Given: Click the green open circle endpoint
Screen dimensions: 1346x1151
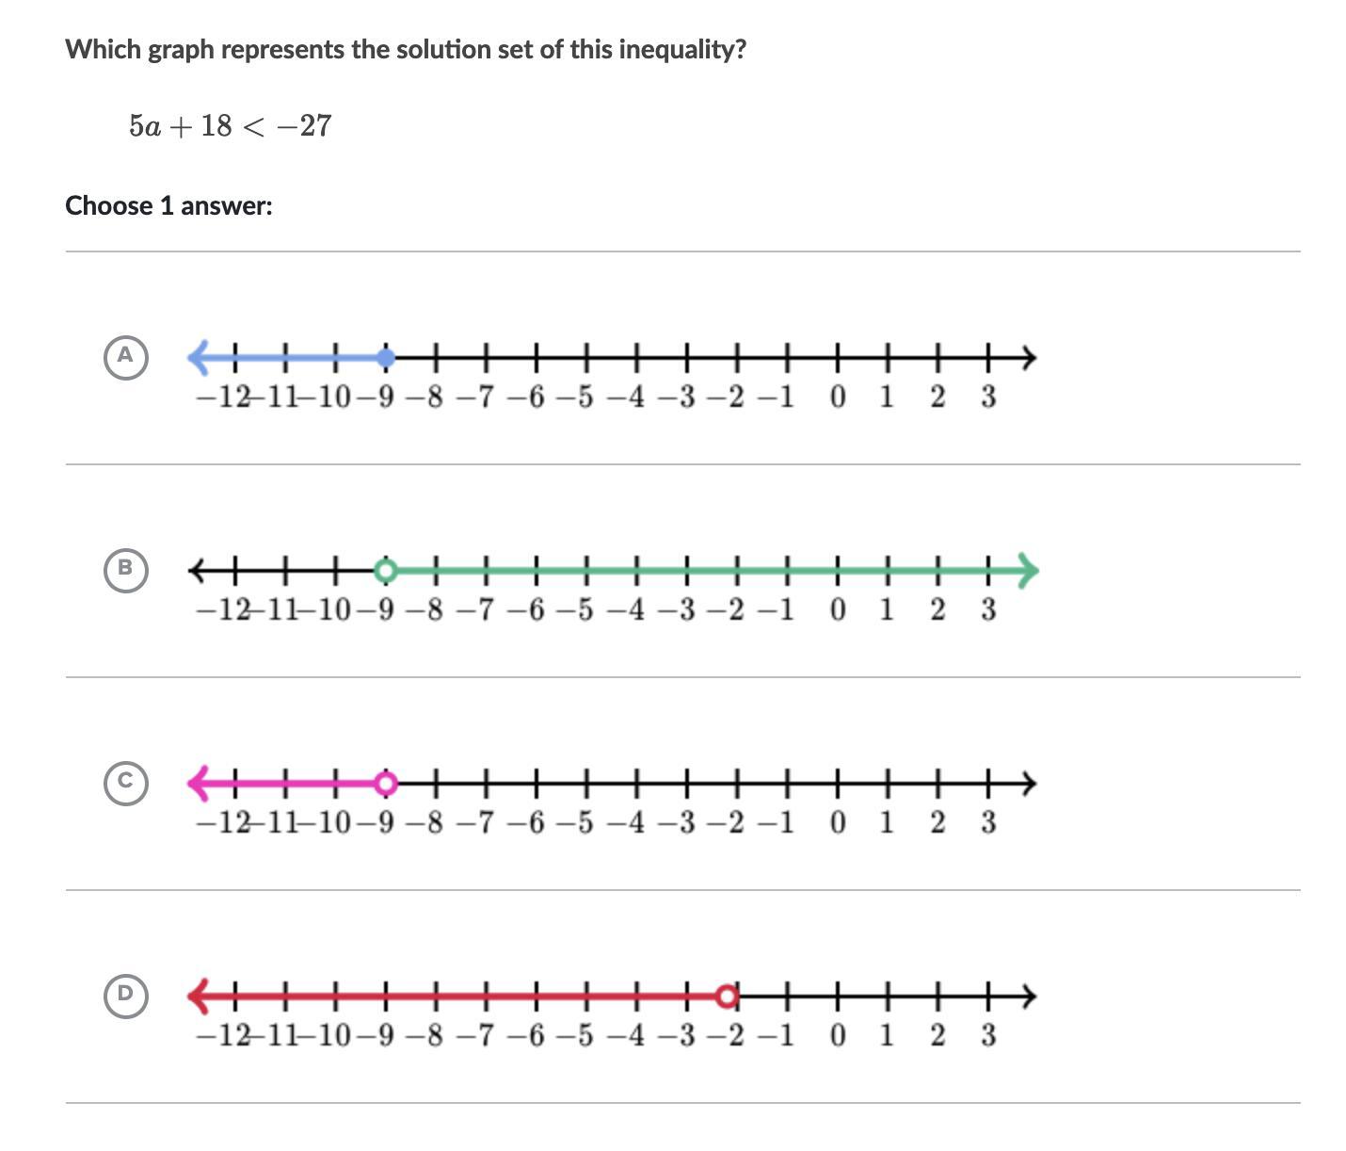Looking at the screenshot, I should point(385,570).
